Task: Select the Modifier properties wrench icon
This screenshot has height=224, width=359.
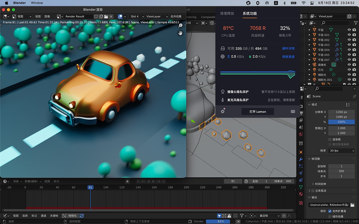Action: (301, 159)
